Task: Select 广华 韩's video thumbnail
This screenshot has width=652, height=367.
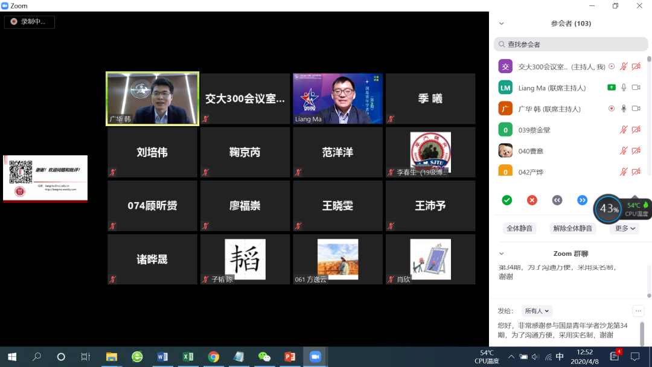Action: [153, 98]
